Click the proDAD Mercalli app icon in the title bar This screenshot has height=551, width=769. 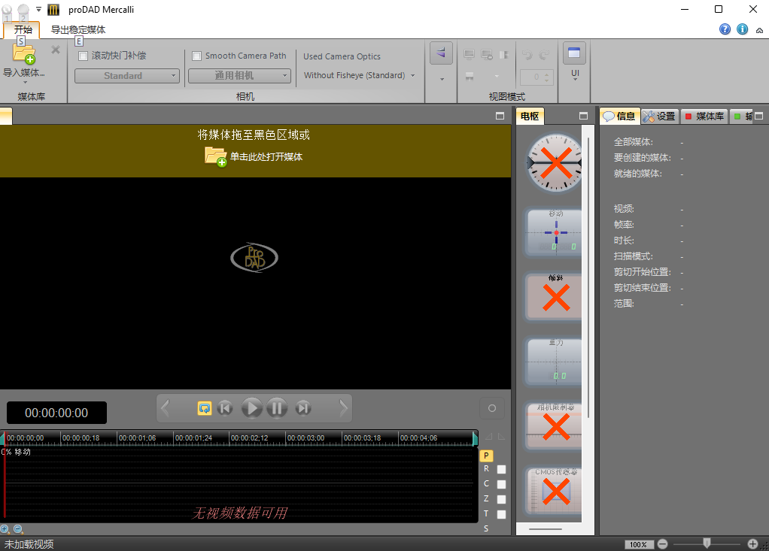(x=53, y=9)
